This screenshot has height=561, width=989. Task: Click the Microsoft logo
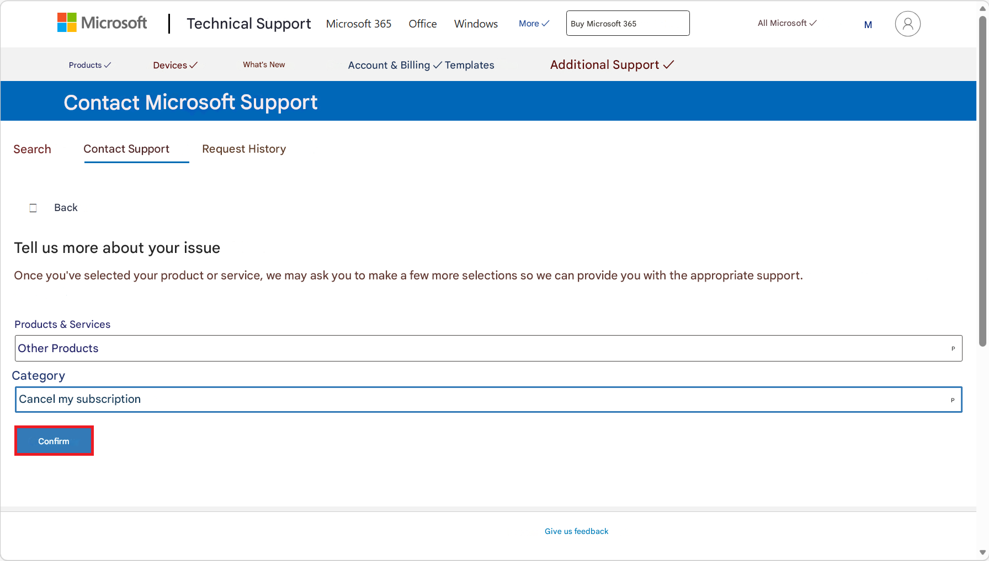102,23
